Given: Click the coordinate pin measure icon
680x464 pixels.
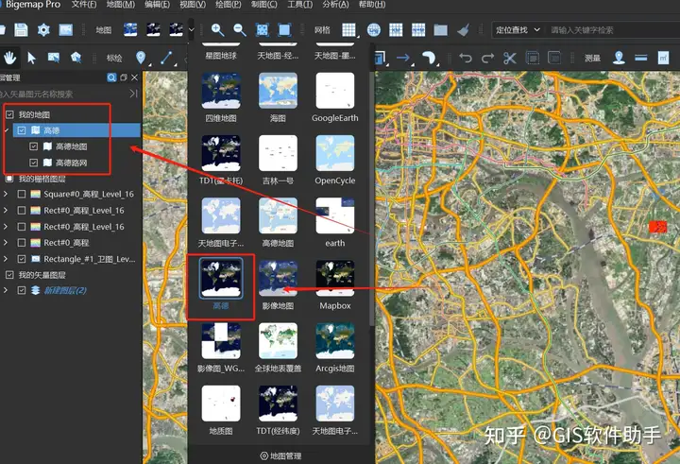Looking at the screenshot, I should [x=619, y=58].
